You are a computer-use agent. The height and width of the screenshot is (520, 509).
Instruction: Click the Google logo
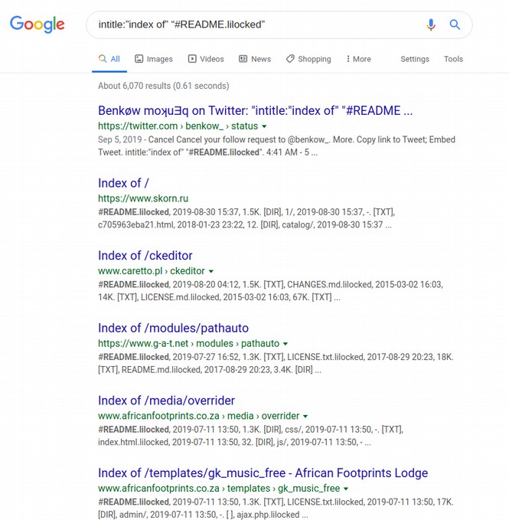(x=37, y=25)
